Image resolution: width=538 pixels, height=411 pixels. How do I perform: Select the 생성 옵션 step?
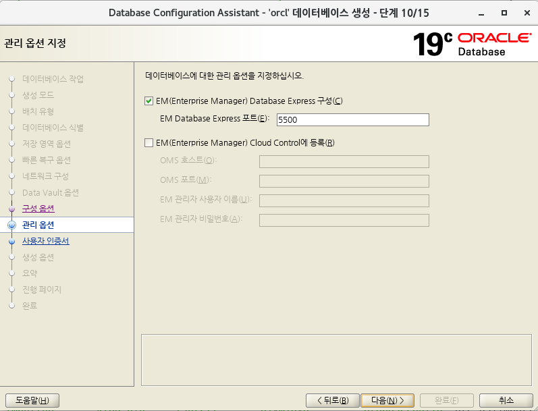point(38,257)
